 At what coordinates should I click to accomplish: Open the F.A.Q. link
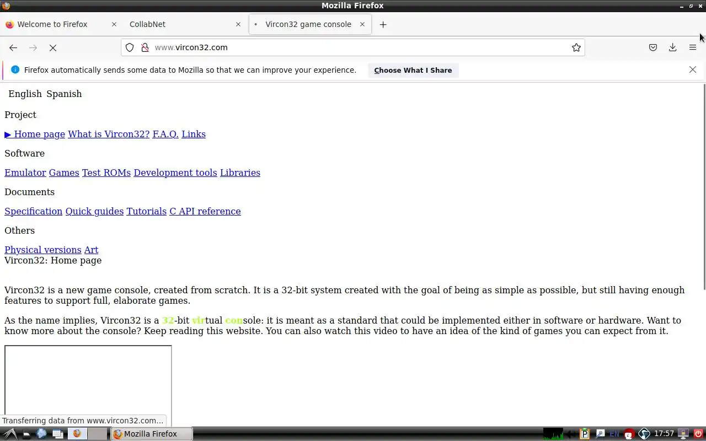(x=165, y=134)
